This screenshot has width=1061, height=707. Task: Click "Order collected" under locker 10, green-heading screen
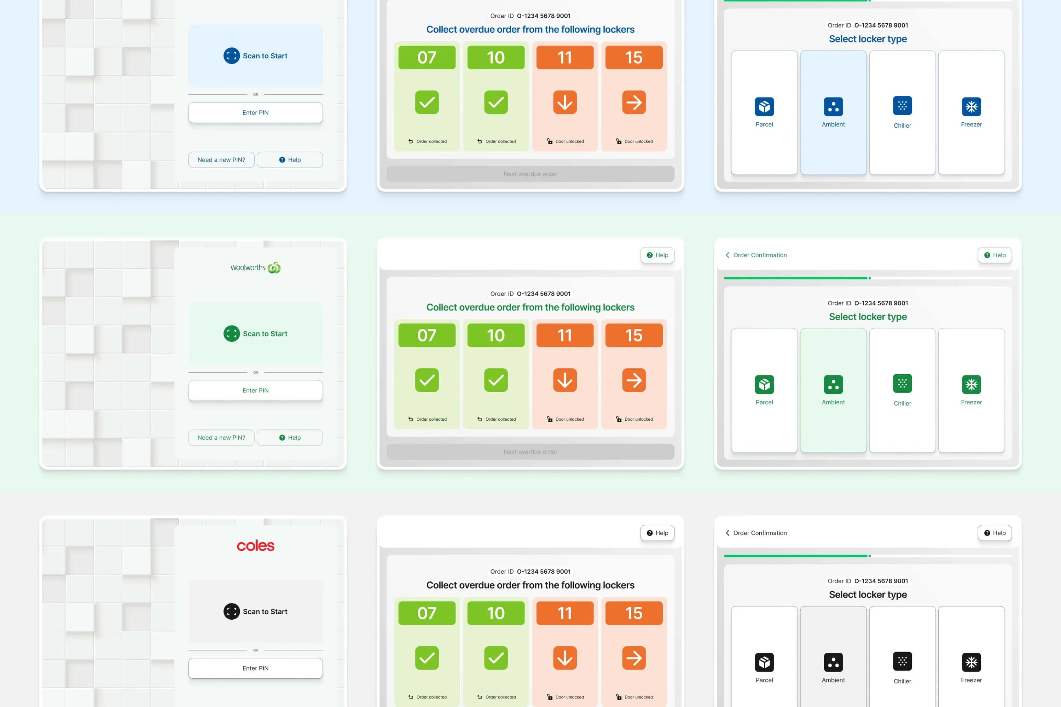[500, 419]
